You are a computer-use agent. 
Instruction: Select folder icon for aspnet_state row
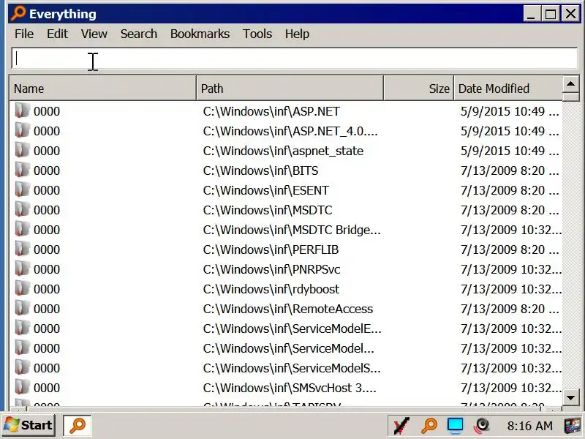click(x=22, y=150)
